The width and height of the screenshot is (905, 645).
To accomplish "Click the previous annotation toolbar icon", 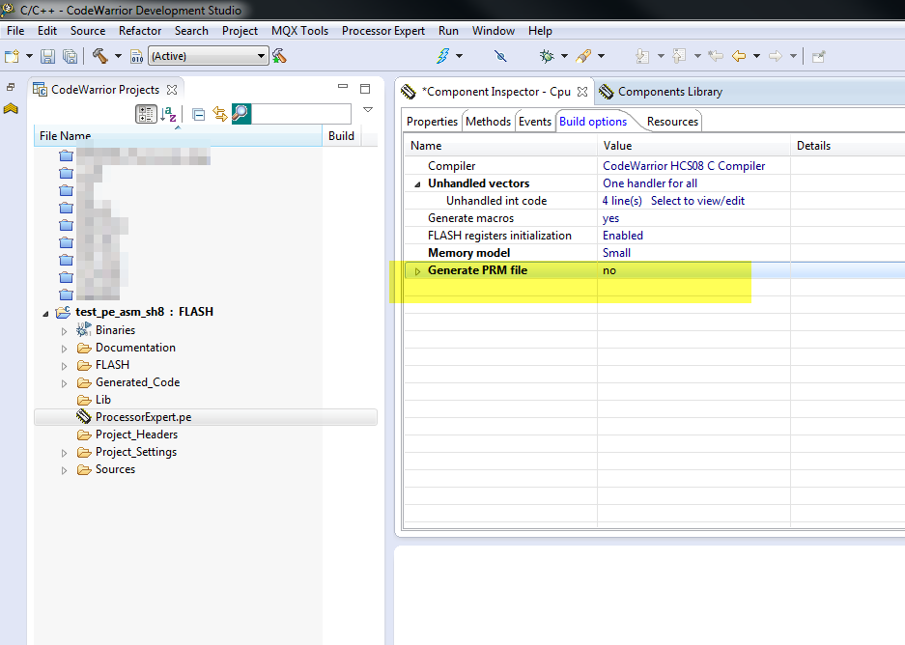I will (679, 56).
